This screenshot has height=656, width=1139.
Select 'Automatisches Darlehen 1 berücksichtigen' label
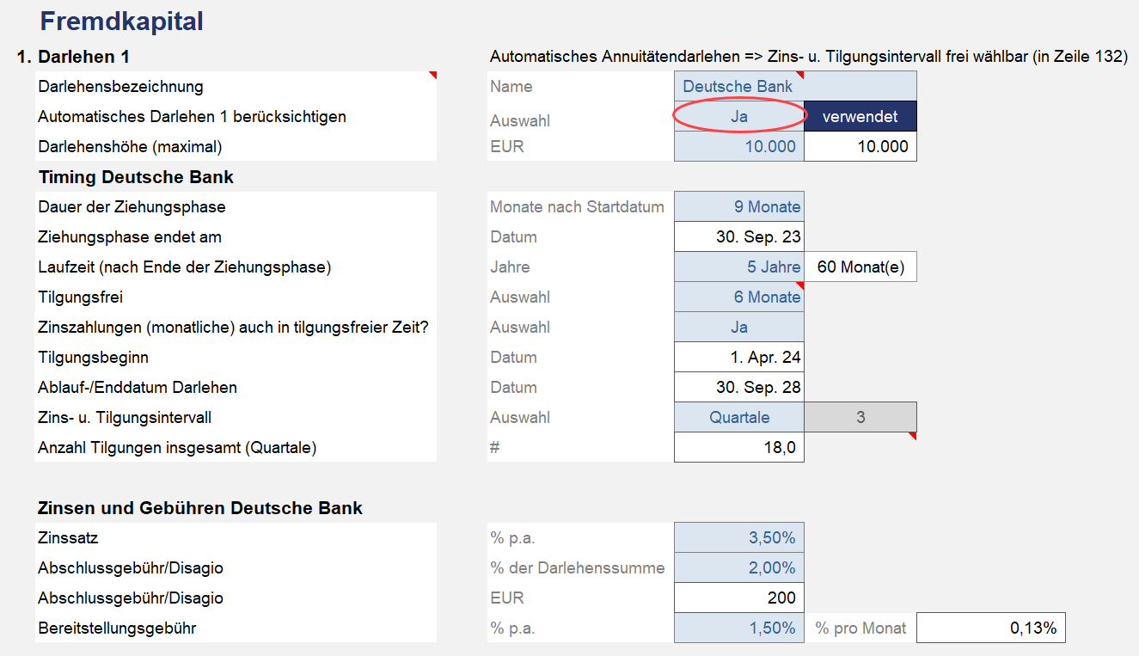tap(236, 116)
